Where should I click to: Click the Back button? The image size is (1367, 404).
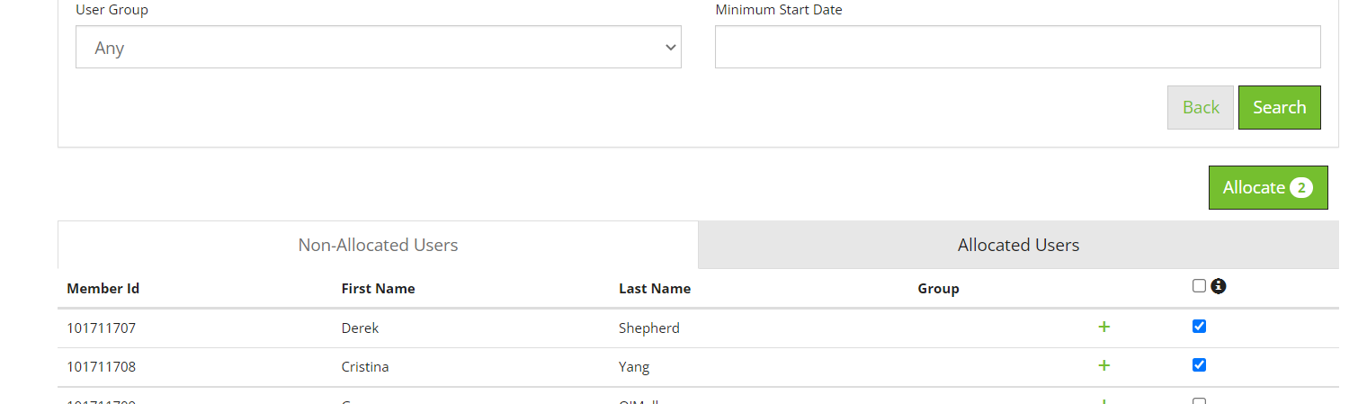(x=1201, y=107)
